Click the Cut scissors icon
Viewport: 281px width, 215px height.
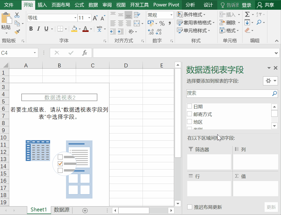click(x=17, y=15)
